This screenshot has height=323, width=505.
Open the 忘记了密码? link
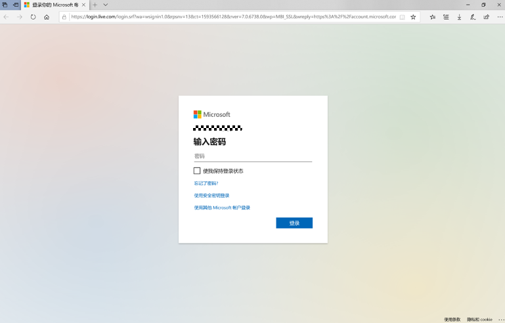(x=206, y=183)
